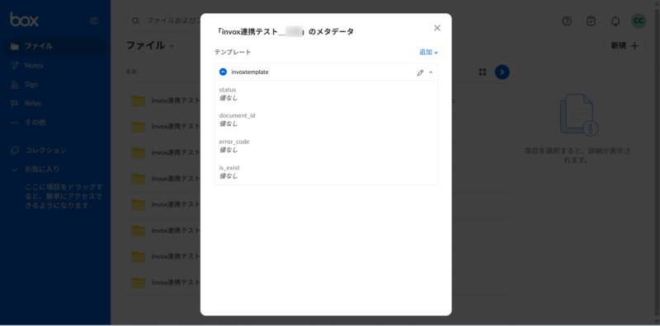This screenshot has height=326, width=660.
Task: Click the 名前 column header
Action: [131, 72]
